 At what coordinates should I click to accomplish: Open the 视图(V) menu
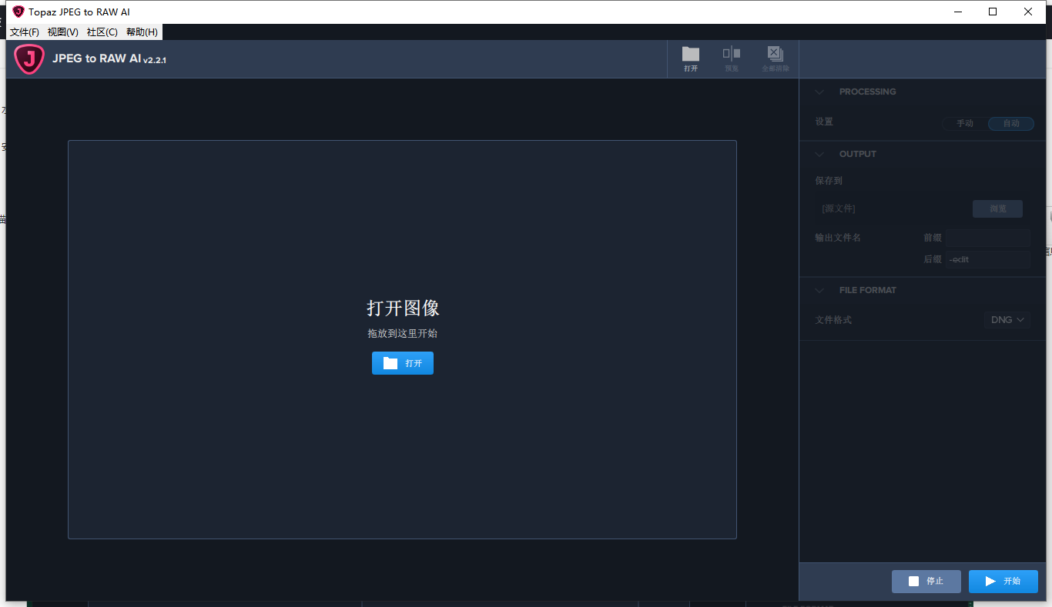(63, 32)
